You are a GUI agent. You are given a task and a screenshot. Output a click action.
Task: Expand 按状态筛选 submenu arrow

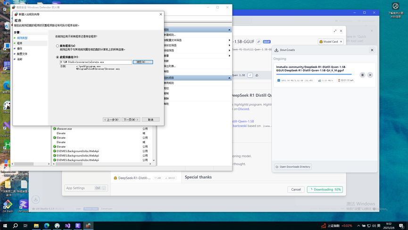(229, 45)
